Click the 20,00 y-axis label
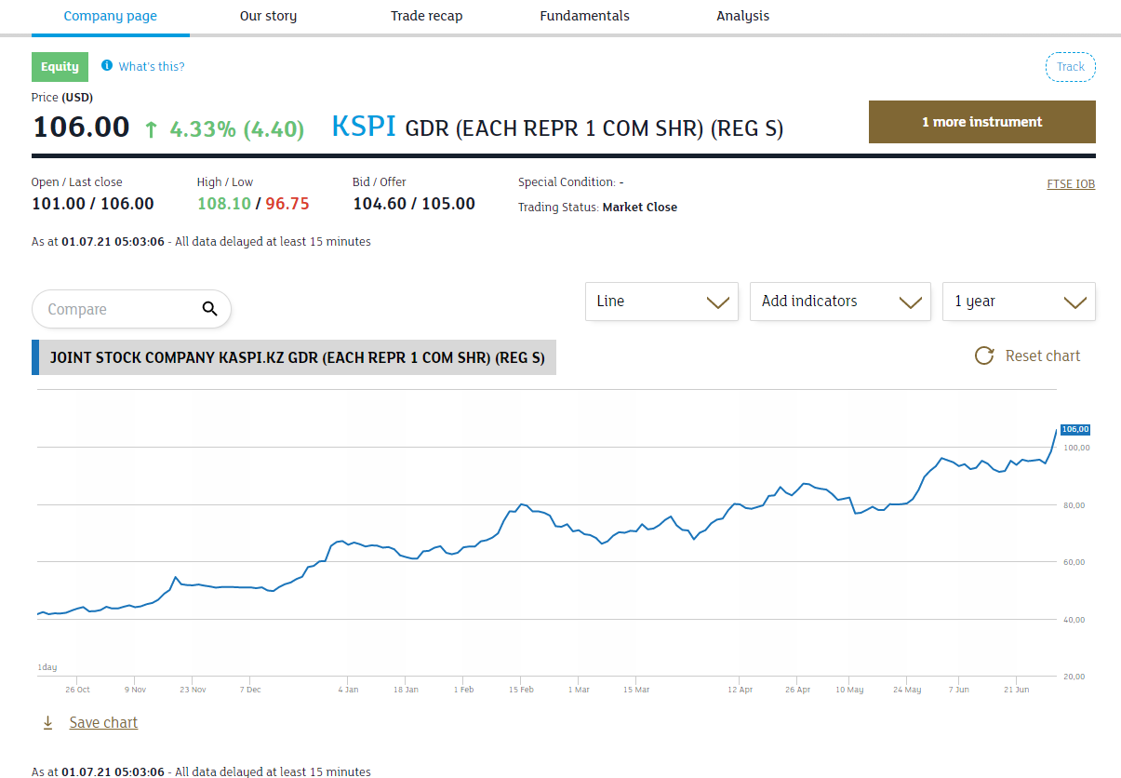Screen dimensions: 1121x778 (1074, 677)
